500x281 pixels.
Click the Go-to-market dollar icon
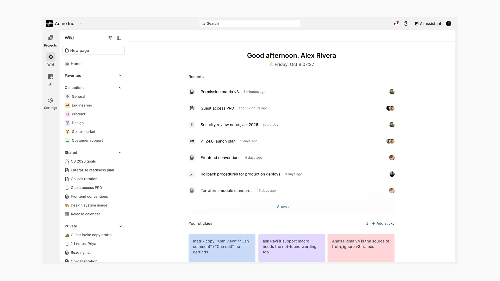click(x=67, y=132)
